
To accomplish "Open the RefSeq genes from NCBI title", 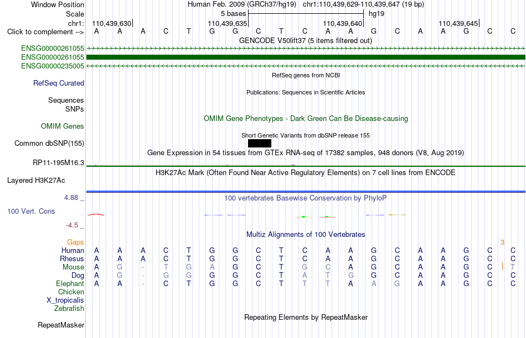I will [x=306, y=75].
